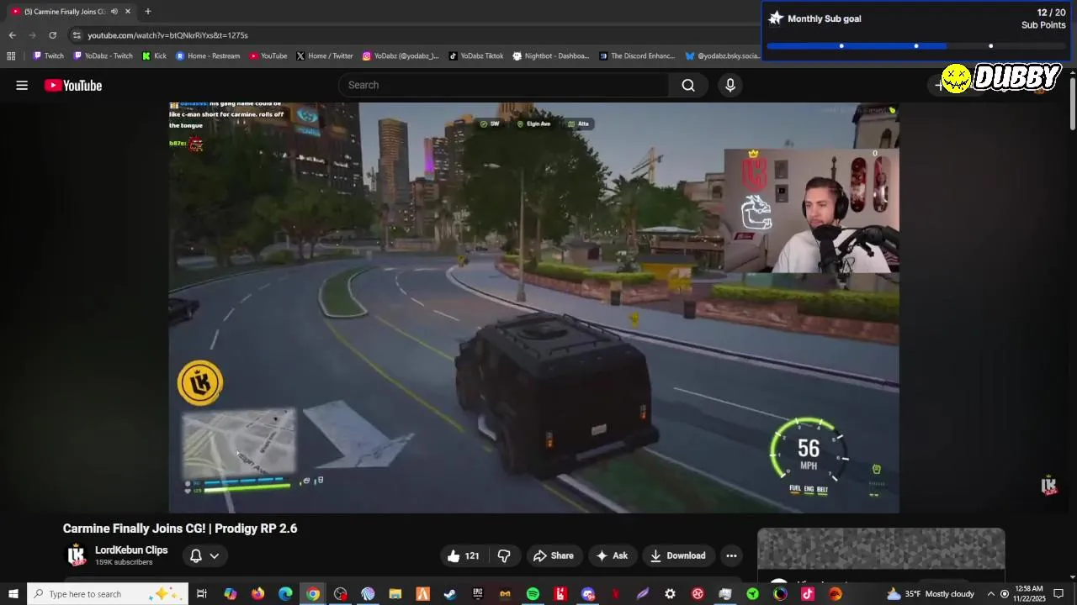1077x605 pixels.
Task: Start voice search with microphone icon
Action: pyautogui.click(x=730, y=85)
